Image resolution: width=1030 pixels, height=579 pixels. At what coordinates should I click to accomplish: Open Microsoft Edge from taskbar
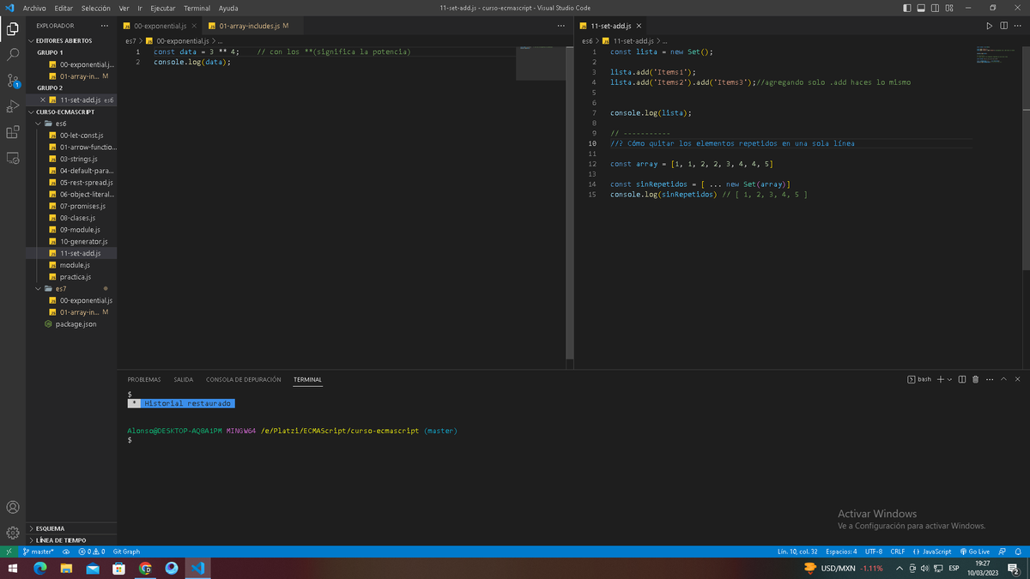click(x=39, y=568)
